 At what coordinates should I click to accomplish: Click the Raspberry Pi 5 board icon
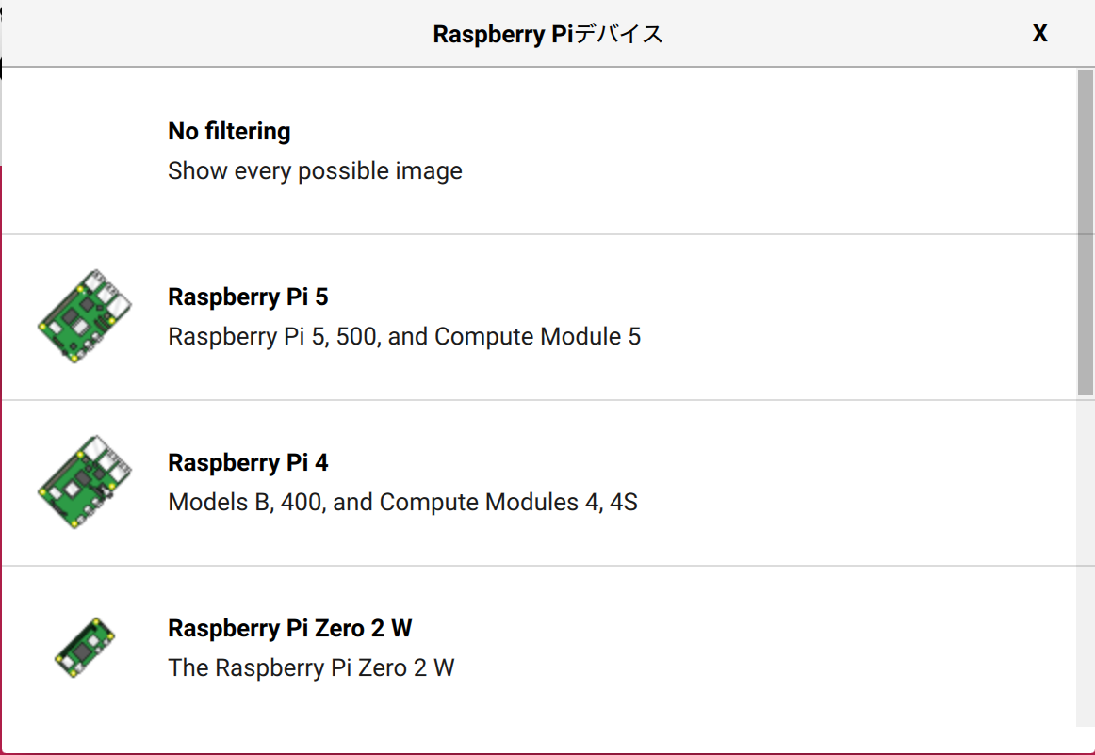tap(84, 317)
